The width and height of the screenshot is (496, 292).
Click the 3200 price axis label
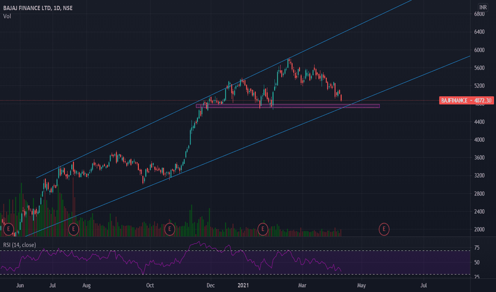(x=479, y=176)
